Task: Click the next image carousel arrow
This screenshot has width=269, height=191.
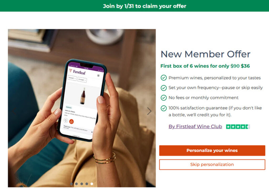Action: point(149,111)
